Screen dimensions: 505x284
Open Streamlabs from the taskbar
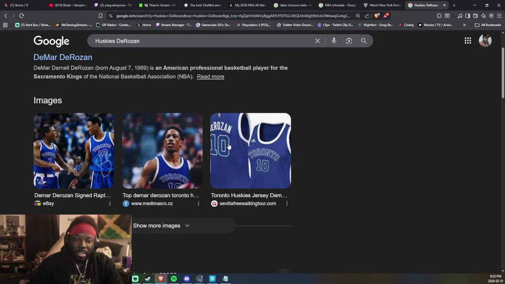135,279
